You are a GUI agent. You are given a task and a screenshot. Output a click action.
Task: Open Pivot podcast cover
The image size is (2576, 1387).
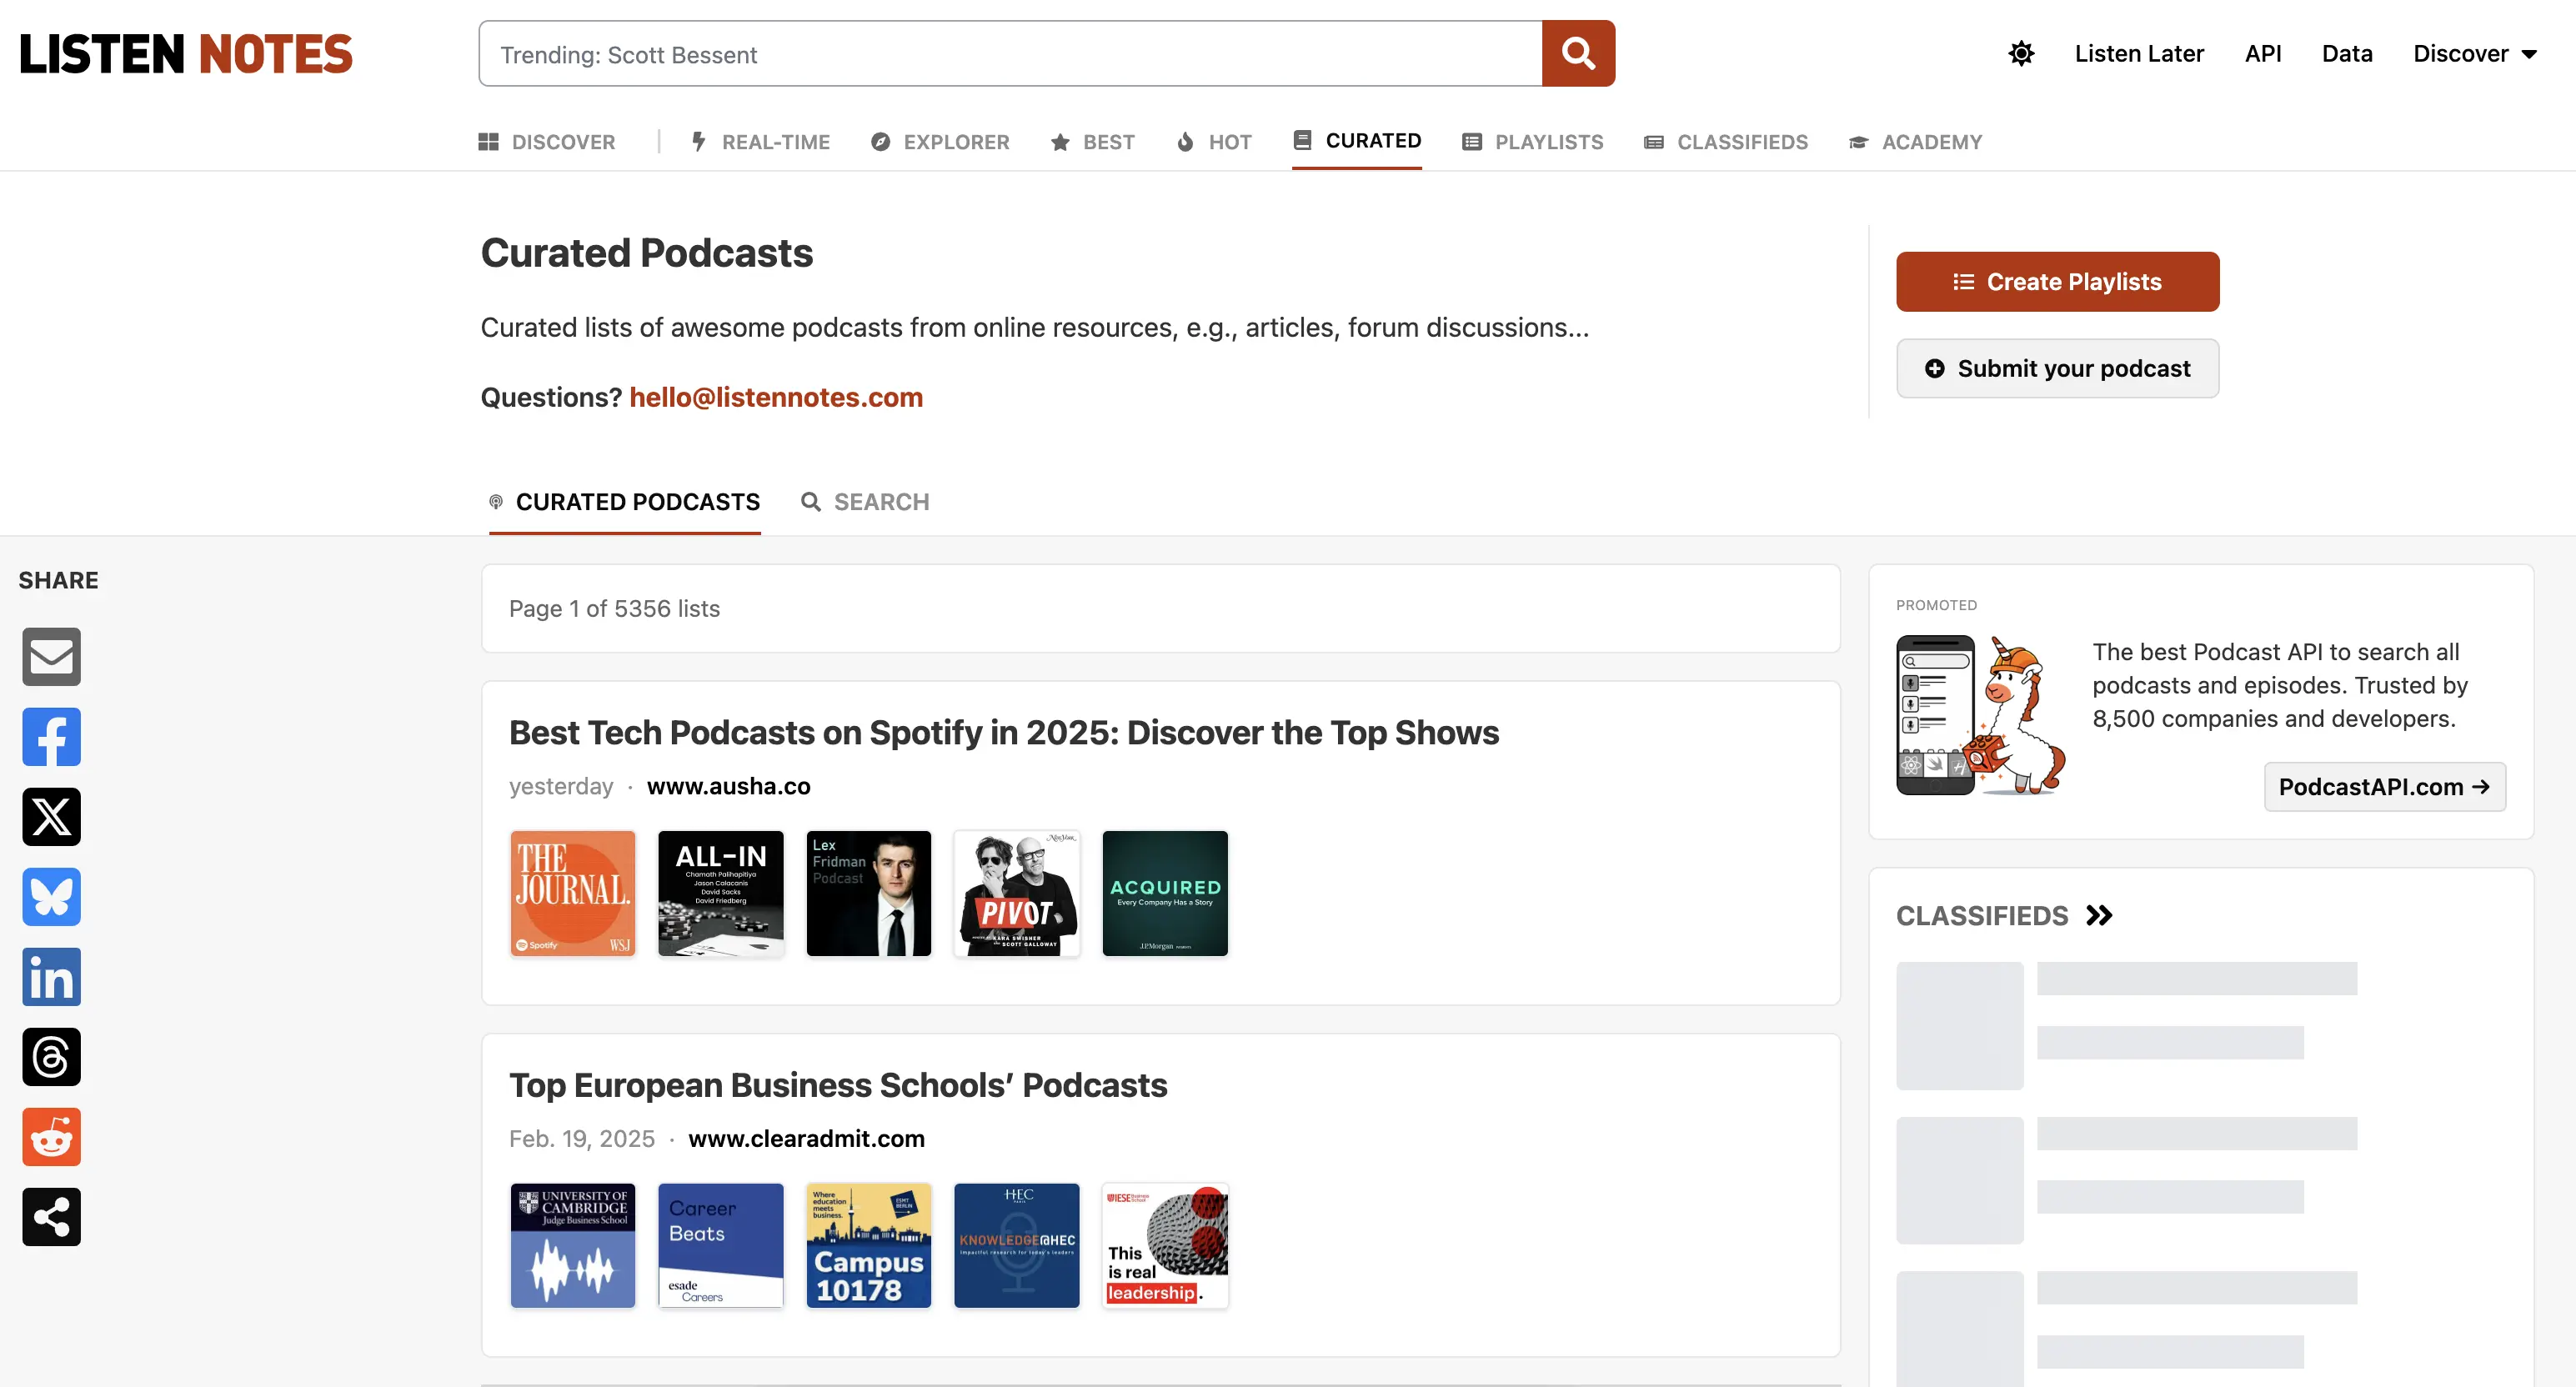1017,893
